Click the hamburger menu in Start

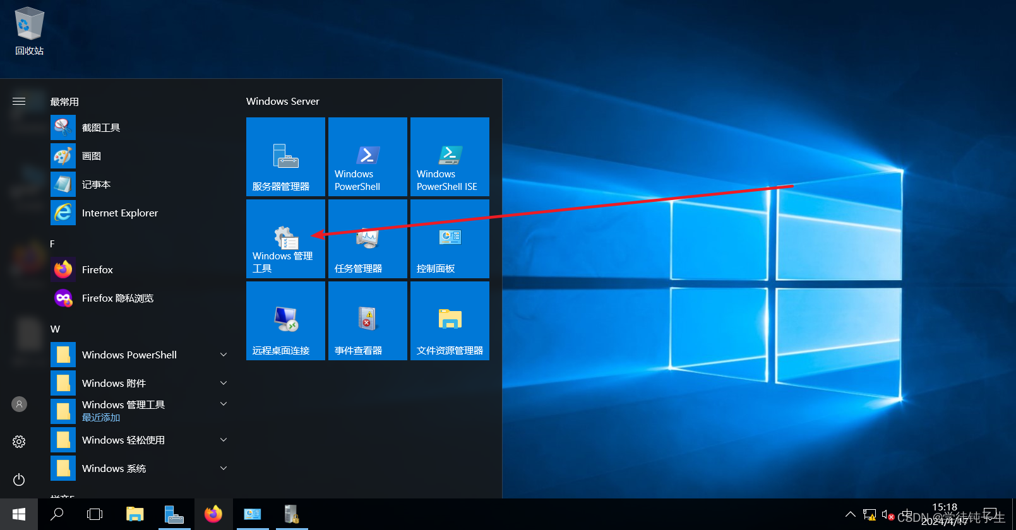19,101
